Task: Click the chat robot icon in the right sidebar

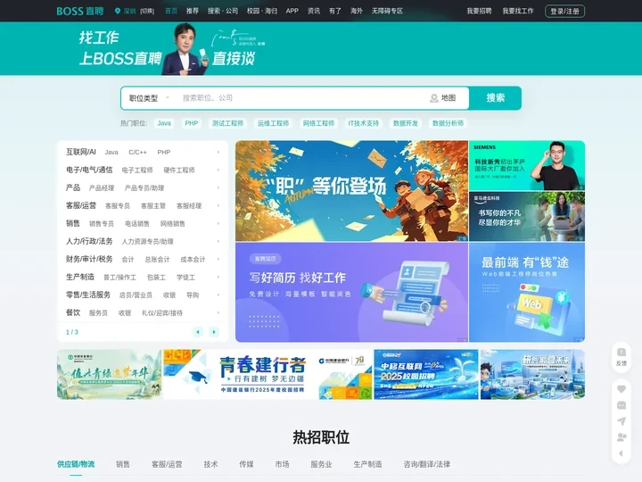Action: pyautogui.click(x=621, y=405)
